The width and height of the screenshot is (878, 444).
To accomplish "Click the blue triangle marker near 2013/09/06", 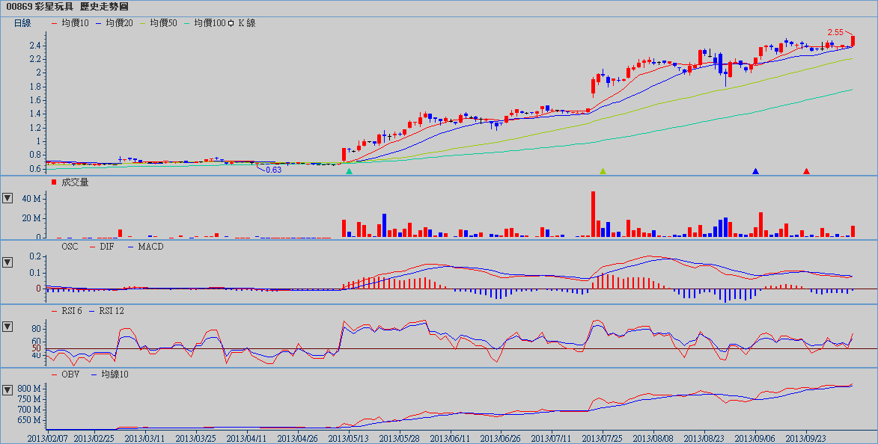I will coord(755,172).
